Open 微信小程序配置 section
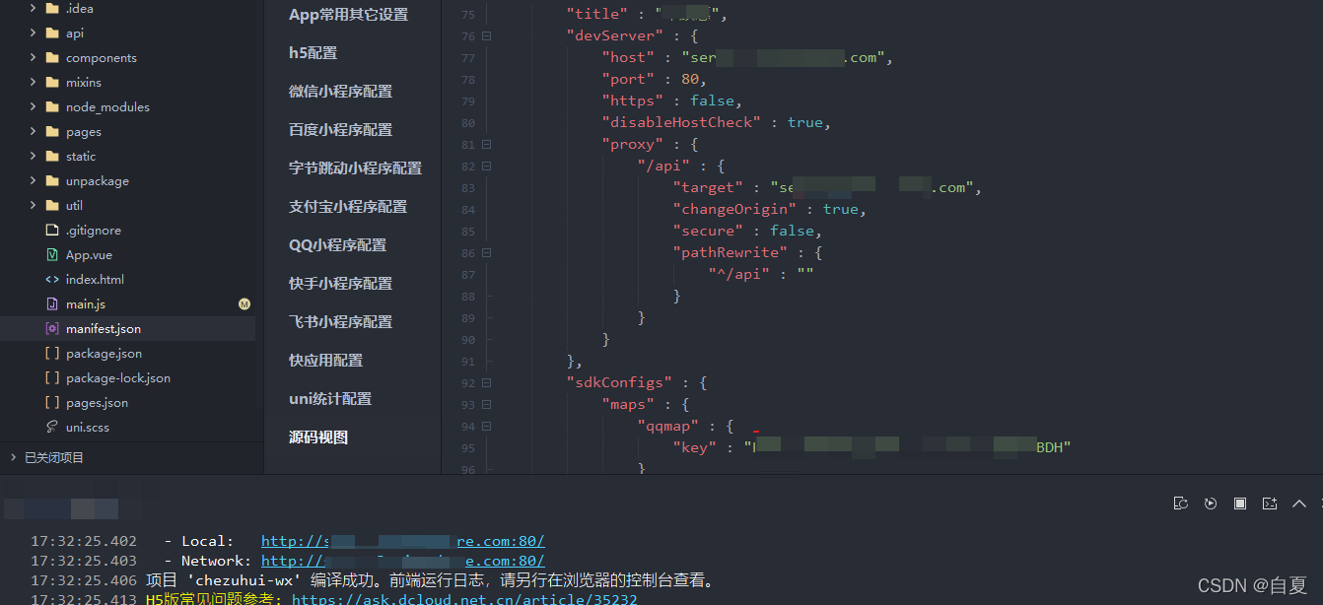Viewport: 1323px width, 605px height. tap(340, 92)
